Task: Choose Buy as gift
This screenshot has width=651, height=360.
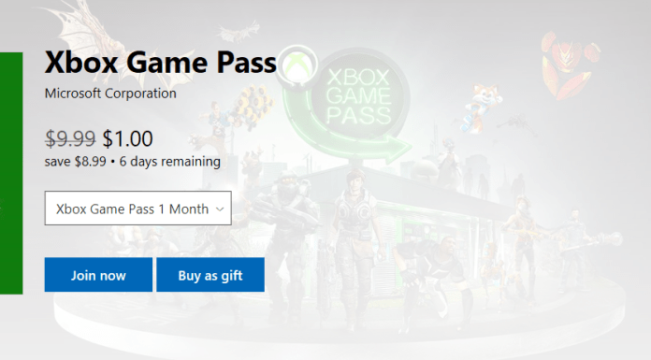Action: (x=210, y=275)
